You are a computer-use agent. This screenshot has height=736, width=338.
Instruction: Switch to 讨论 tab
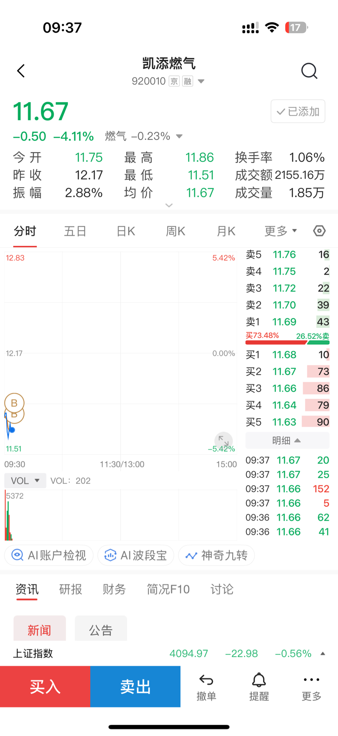coord(222,589)
